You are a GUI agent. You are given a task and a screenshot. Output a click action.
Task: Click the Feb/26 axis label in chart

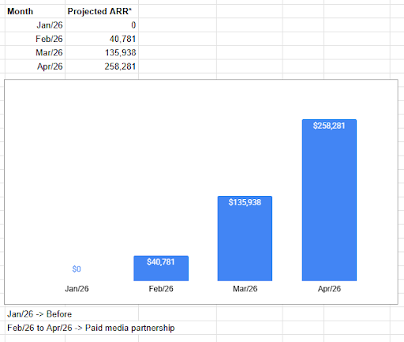tap(161, 289)
